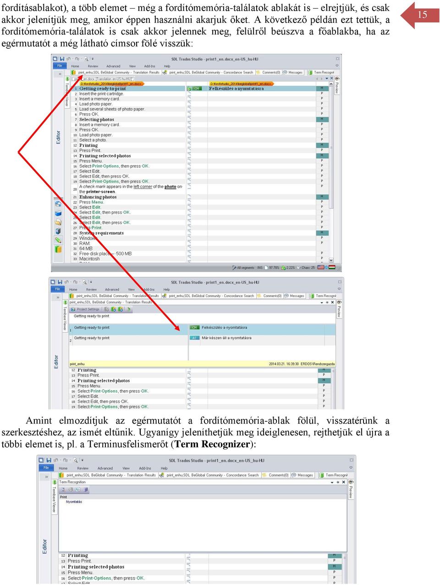Select CM result Felkészülés a nyomtatásra in results list
Screen dimensions: 440x585
click(224, 327)
